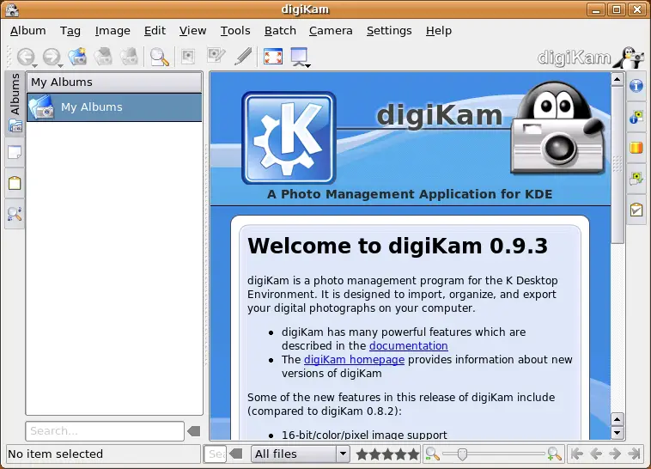This screenshot has height=469, width=651.
Task: Click the digiKam logo in toolbar corner
Action: pyautogui.click(x=591, y=58)
